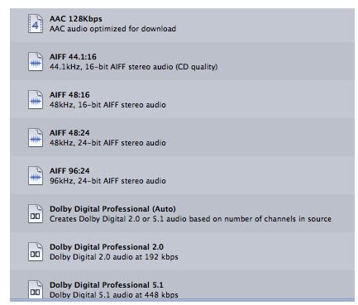Click the AIFF 44.1:16 waveform icon
Viewport: 358px width, 305px height.
[x=36, y=62]
